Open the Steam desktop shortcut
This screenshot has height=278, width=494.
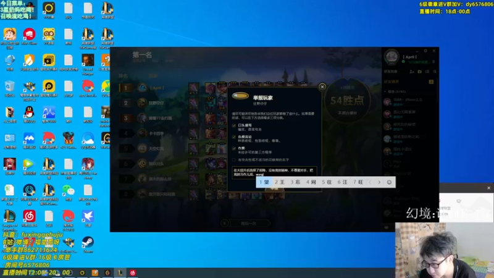click(x=88, y=245)
